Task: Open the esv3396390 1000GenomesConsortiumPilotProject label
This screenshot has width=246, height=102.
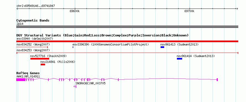Action: [111, 44]
